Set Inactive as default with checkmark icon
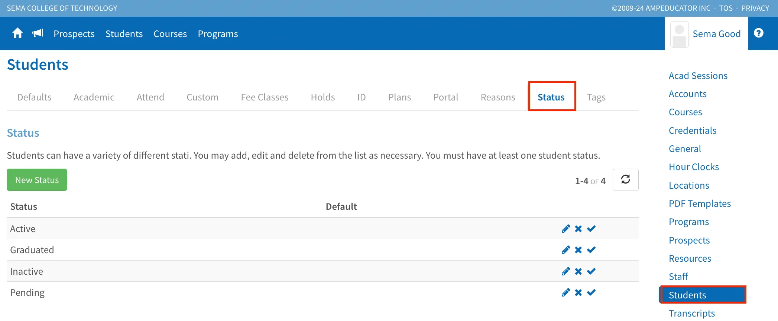Screen dimensions: 778x321 pyautogui.click(x=591, y=271)
